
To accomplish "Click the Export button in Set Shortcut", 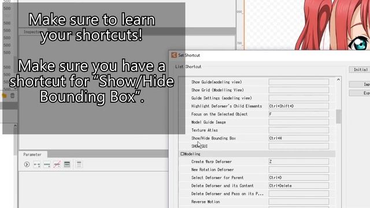I will pos(360,93).
